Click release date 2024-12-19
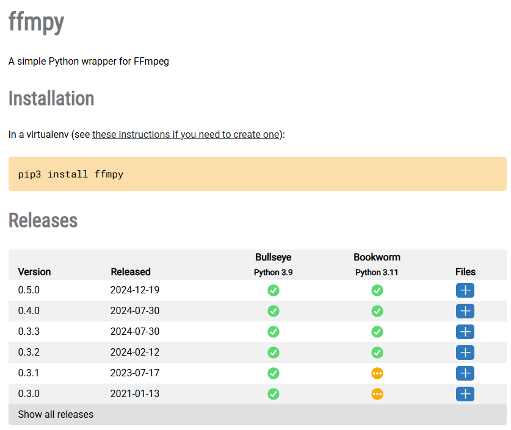This screenshot has width=511, height=430. [135, 290]
